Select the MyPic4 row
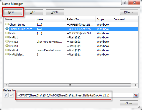142x110 pixels. click(x=71, y=50)
